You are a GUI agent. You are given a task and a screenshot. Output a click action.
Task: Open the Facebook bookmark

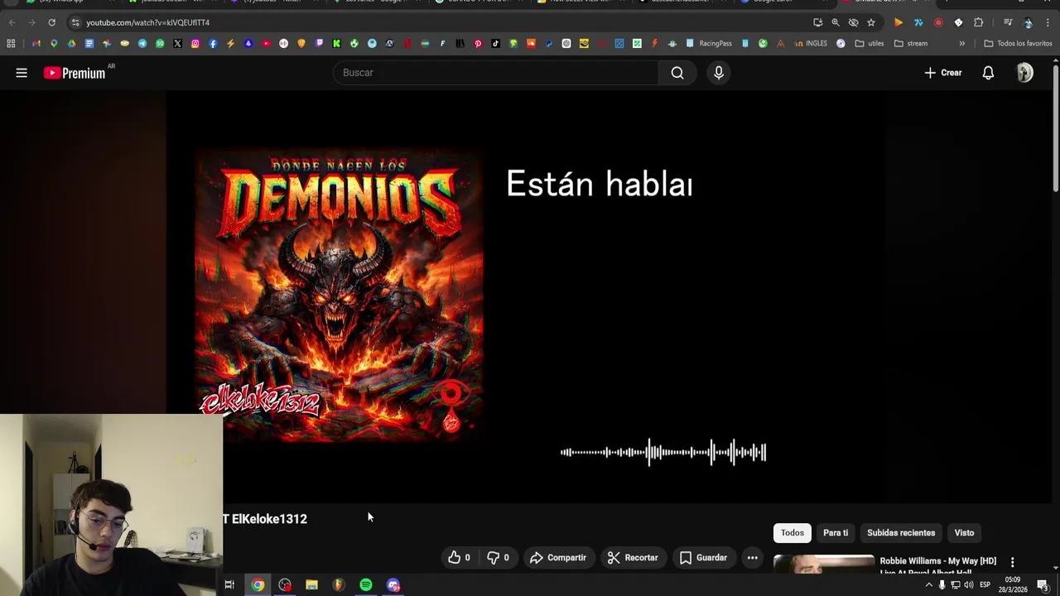[213, 43]
